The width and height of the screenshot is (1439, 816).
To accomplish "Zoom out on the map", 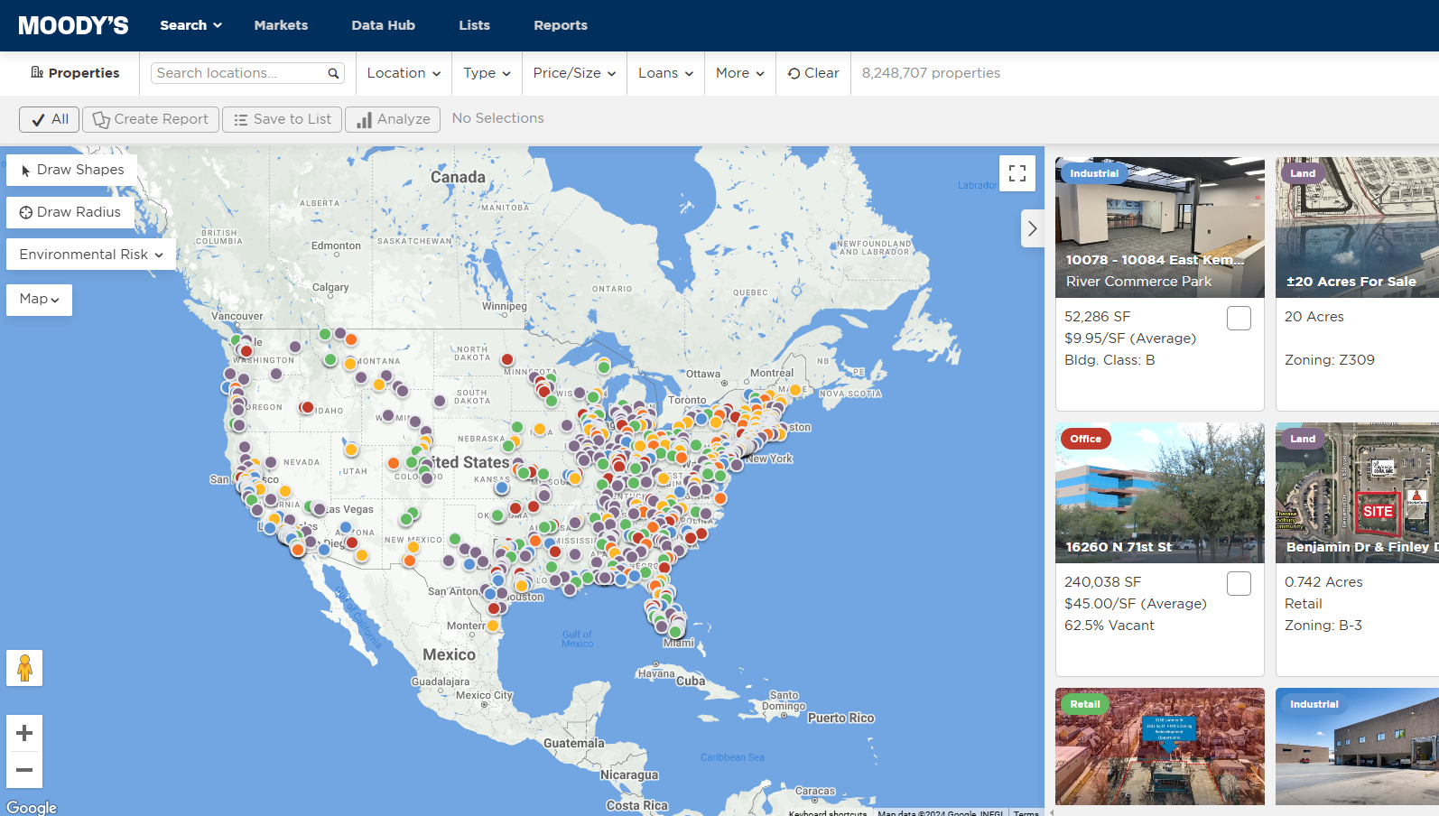I will click(24, 770).
